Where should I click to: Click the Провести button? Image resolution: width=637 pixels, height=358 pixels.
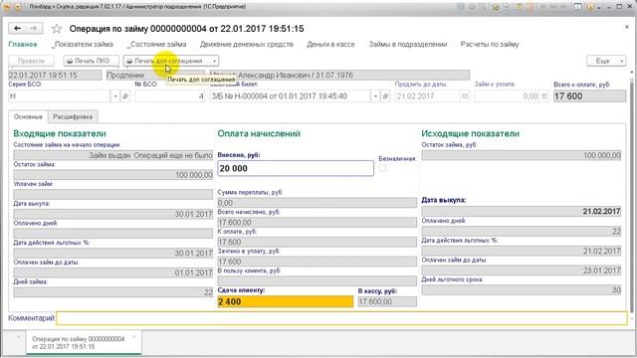pyautogui.click(x=31, y=61)
